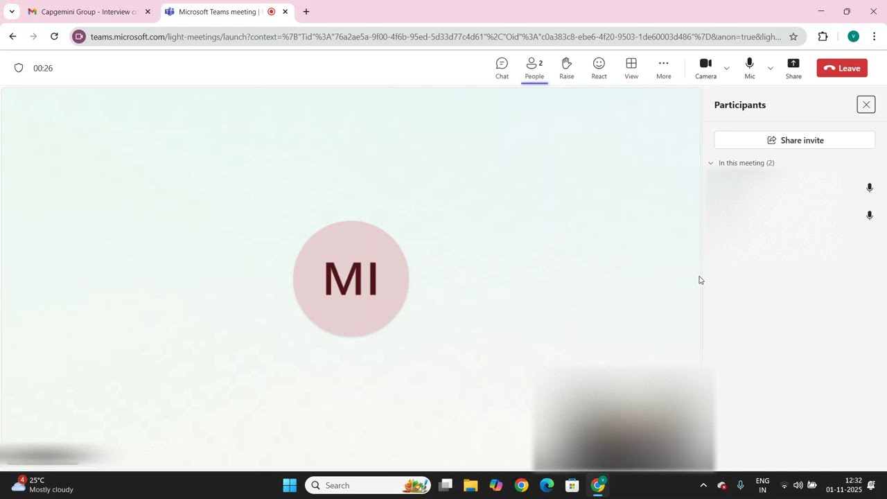The width and height of the screenshot is (887, 499).
Task: Click the taskbar Search box
Action: point(368,485)
